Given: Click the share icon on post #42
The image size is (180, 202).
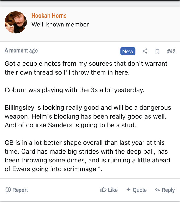Looking at the screenshot, I should [145, 51].
